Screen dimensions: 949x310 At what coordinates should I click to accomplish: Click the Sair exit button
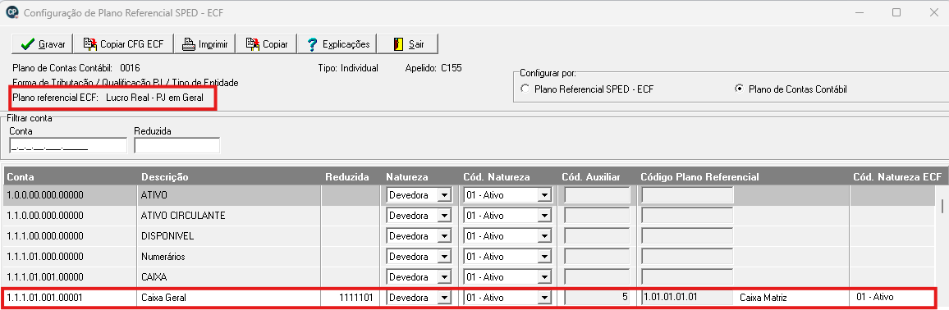[408, 43]
